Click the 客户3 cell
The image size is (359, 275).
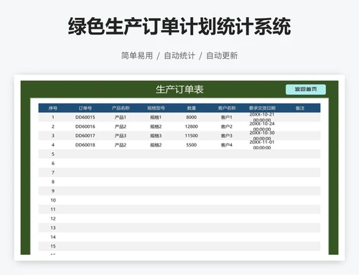click(x=227, y=136)
